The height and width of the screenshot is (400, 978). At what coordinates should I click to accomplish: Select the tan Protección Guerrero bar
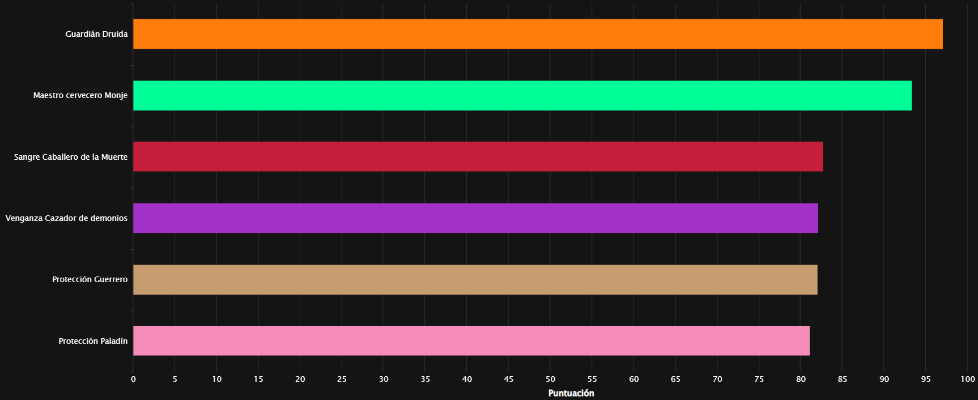tap(475, 279)
